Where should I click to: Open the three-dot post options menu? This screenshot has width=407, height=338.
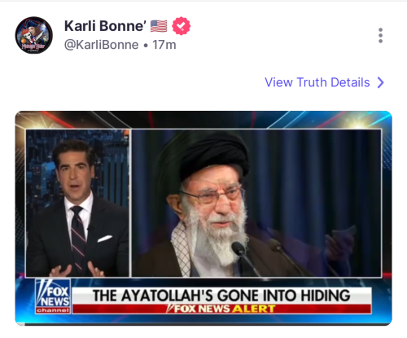381,35
